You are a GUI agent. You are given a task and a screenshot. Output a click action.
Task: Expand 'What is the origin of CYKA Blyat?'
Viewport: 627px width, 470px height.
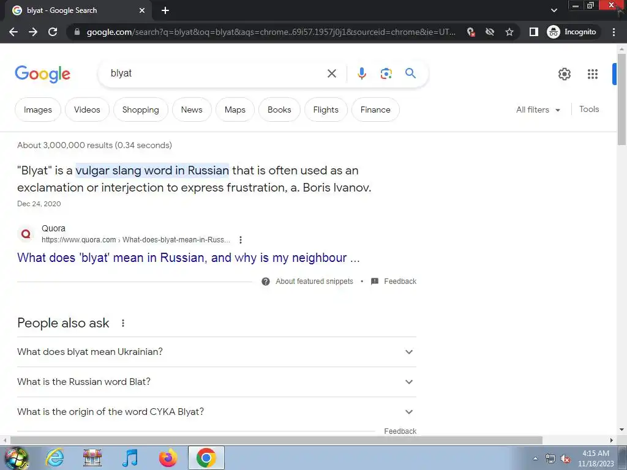[217, 412]
